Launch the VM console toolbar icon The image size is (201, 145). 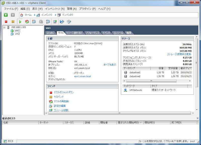tap(55, 22)
